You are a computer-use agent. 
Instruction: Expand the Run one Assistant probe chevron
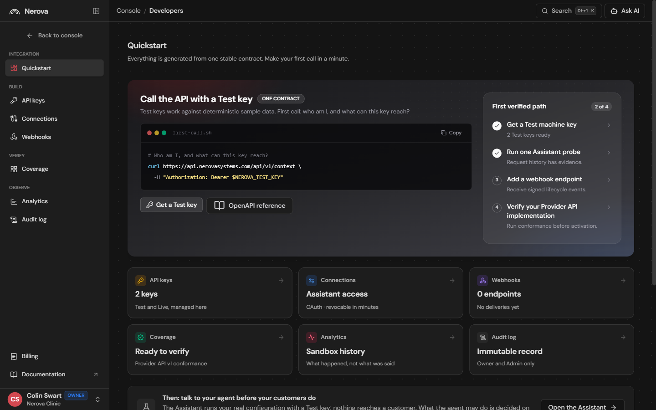pos(609,153)
